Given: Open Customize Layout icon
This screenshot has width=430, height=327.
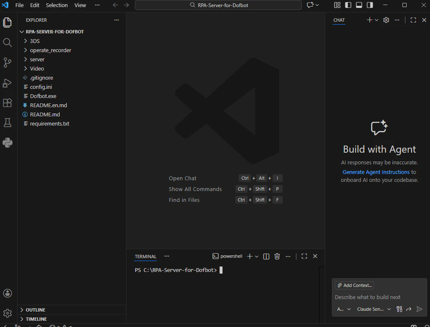Looking at the screenshot, I should (337, 5).
